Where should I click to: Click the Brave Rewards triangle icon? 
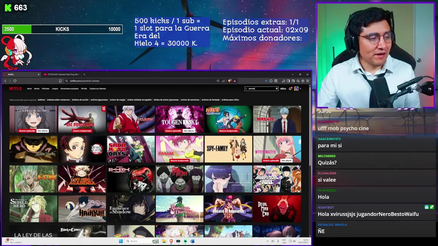click(x=234, y=81)
